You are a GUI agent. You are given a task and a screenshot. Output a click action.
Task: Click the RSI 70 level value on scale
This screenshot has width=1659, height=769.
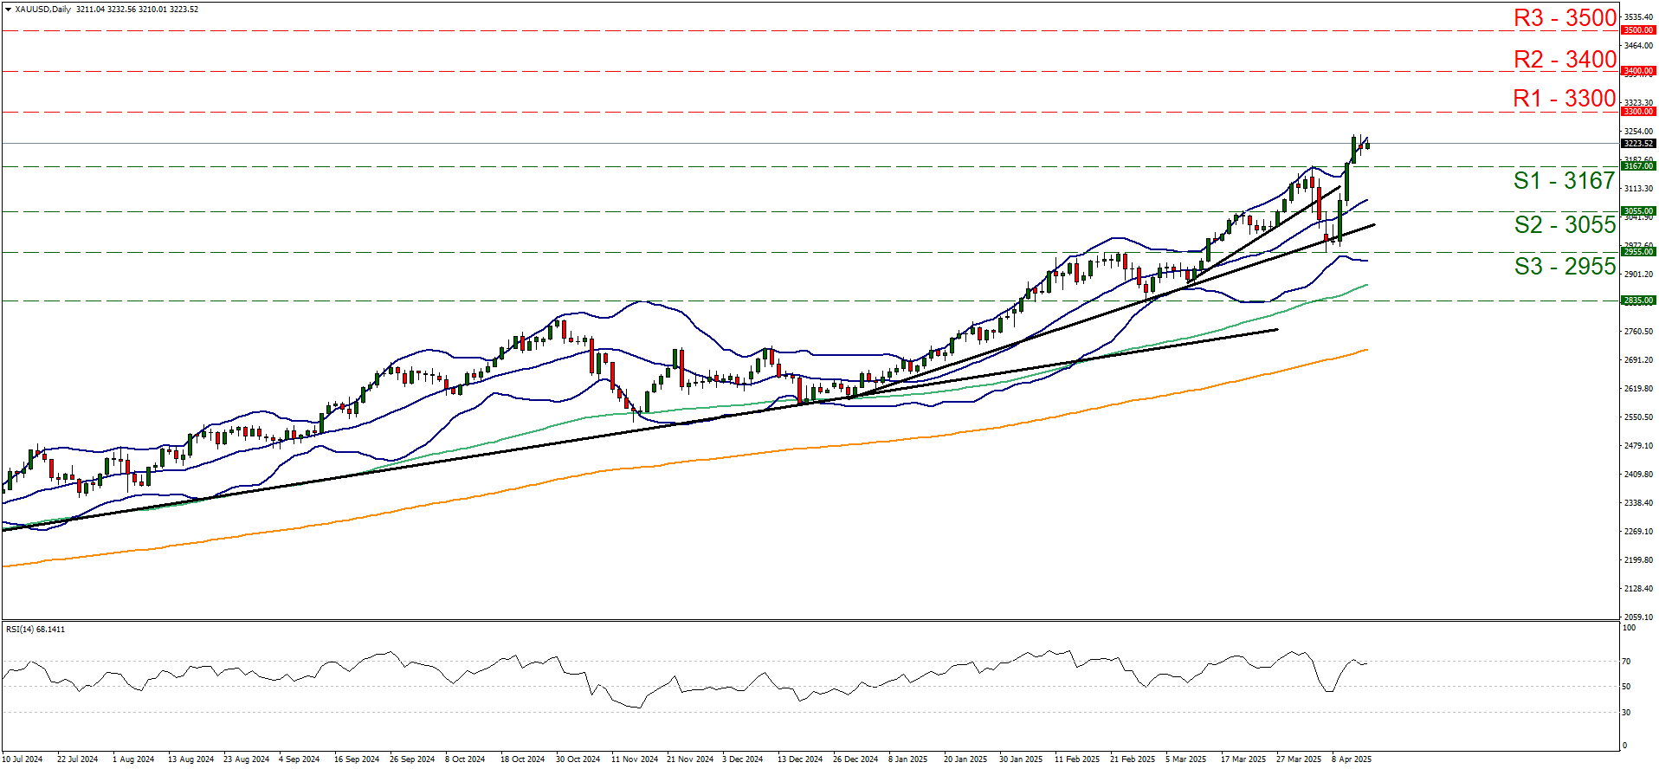pyautogui.click(x=1626, y=662)
